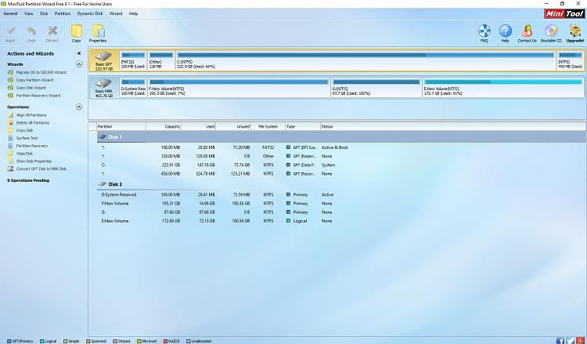Select the D:System Reserved block in disk map
This screenshot has width=587, height=344.
coord(133,87)
